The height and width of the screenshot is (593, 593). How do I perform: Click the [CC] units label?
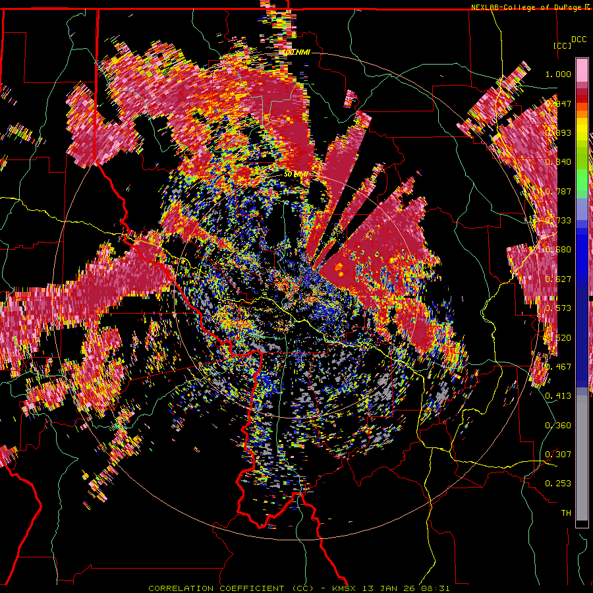562,45
